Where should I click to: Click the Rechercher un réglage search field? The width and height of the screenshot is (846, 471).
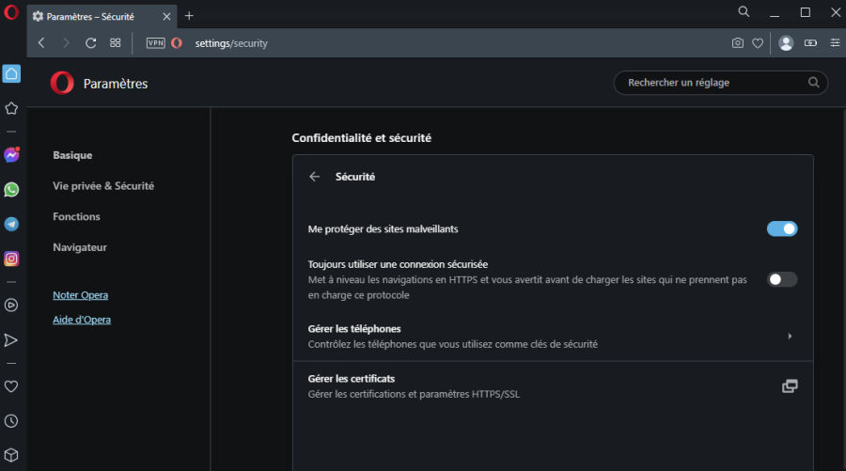tap(720, 83)
